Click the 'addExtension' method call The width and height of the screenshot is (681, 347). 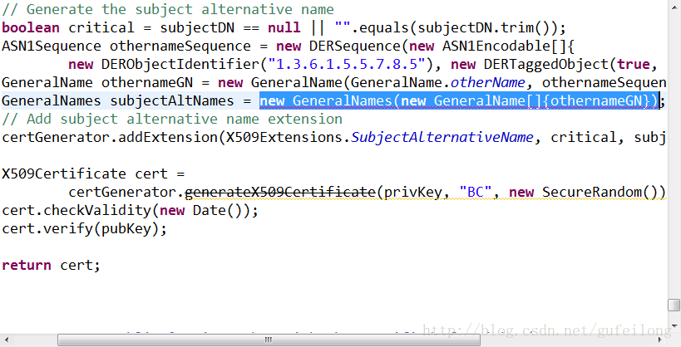tap(168, 137)
